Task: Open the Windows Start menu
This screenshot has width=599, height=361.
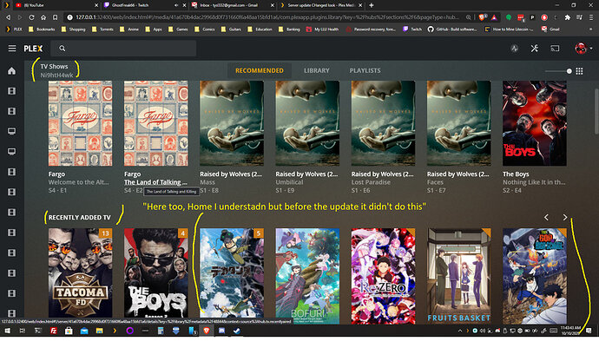Action: click(x=7, y=331)
